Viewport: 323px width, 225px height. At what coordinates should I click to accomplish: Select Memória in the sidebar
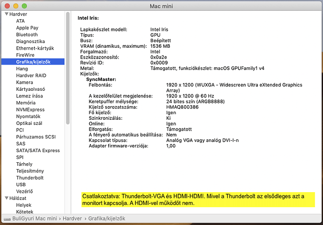[x=26, y=102]
